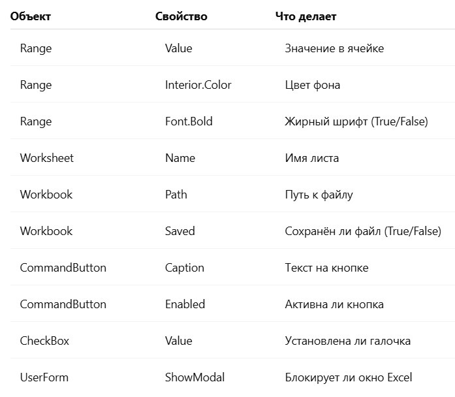Click the Path property text
This screenshot has height=397, width=455.
click(176, 195)
